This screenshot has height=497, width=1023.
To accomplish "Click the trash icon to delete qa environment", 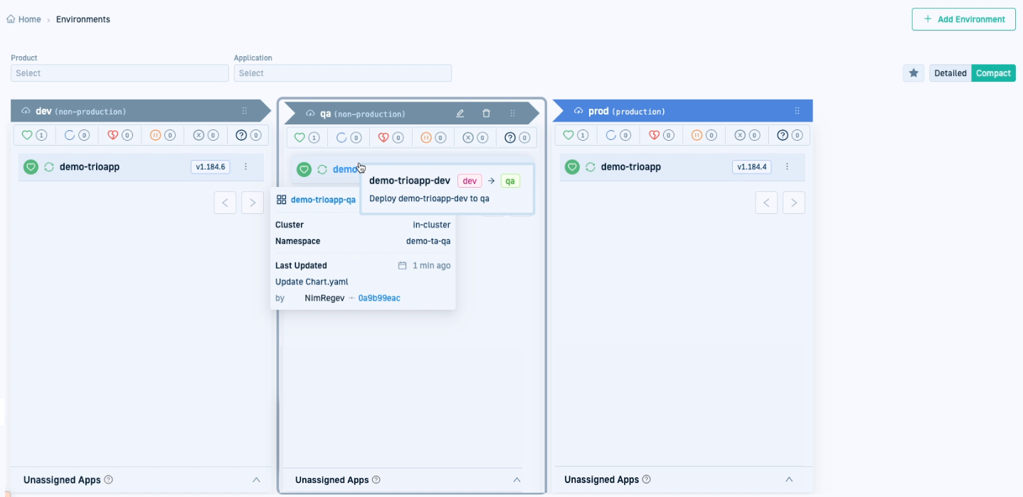I will tap(487, 113).
